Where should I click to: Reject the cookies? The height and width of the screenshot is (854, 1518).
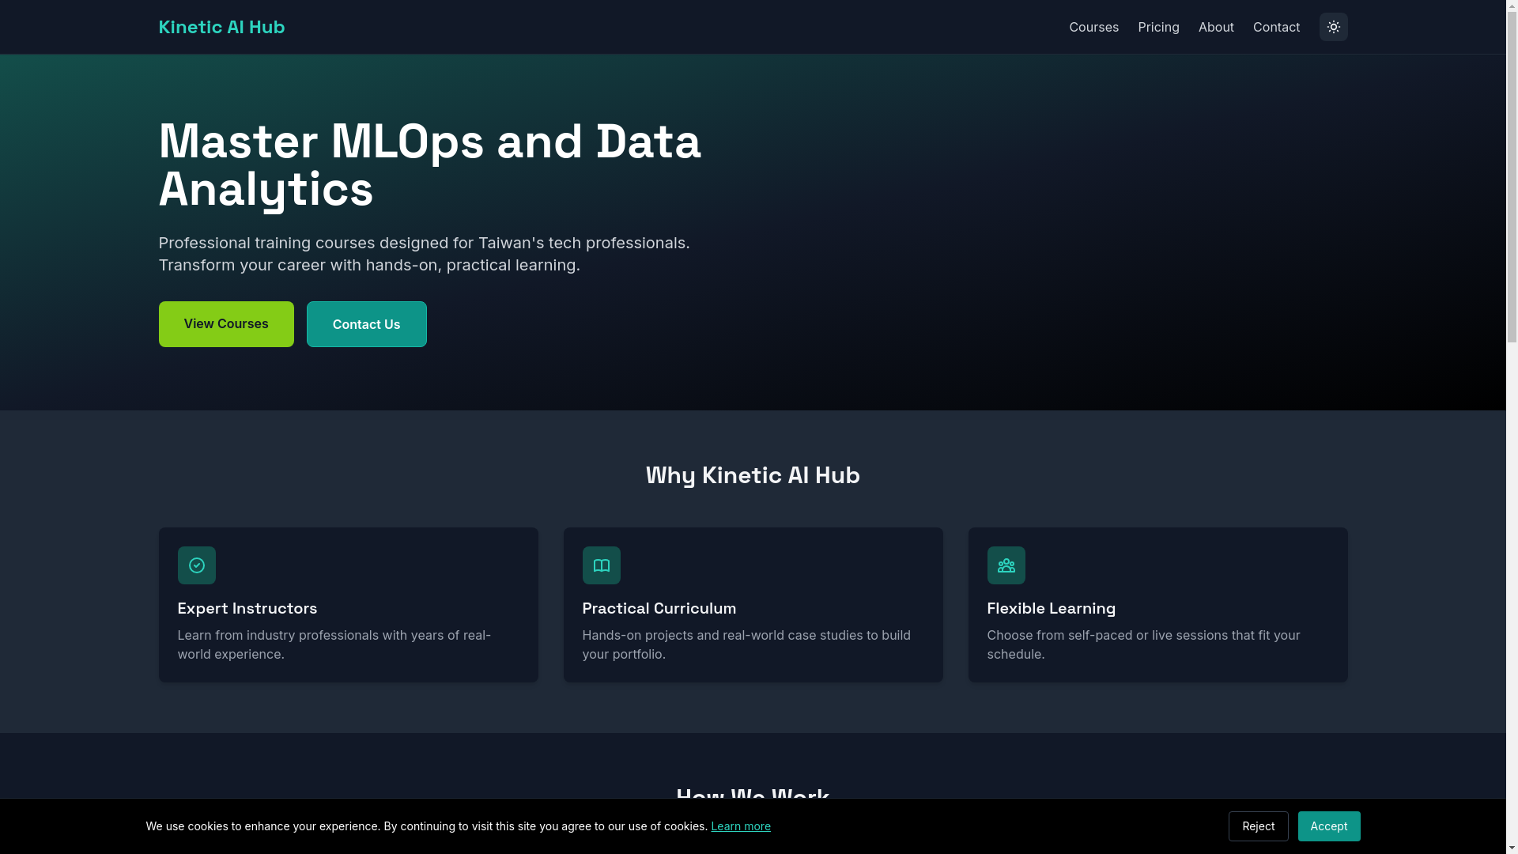(x=1258, y=826)
